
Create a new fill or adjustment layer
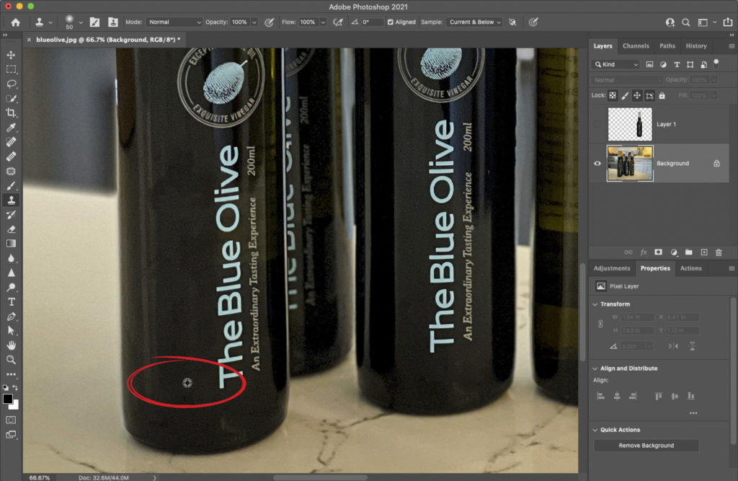[674, 252]
